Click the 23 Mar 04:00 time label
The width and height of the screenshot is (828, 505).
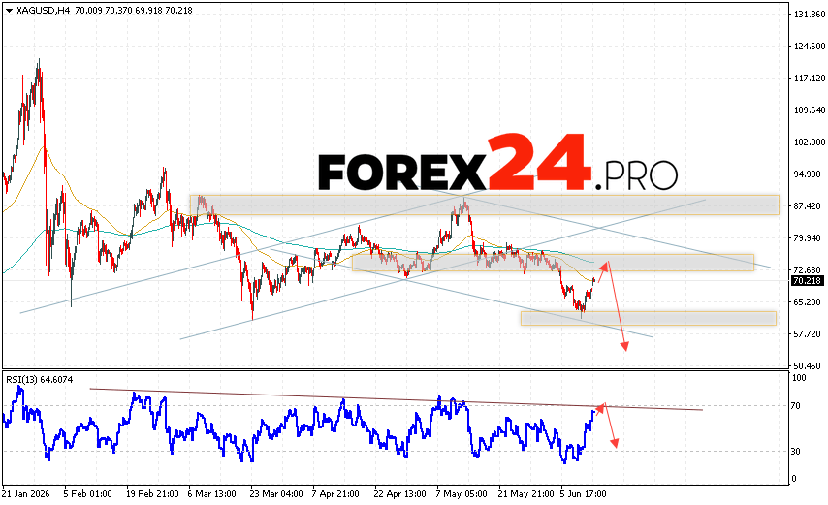[x=276, y=494]
